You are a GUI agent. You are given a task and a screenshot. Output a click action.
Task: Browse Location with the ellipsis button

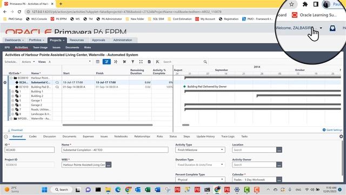[279, 150]
